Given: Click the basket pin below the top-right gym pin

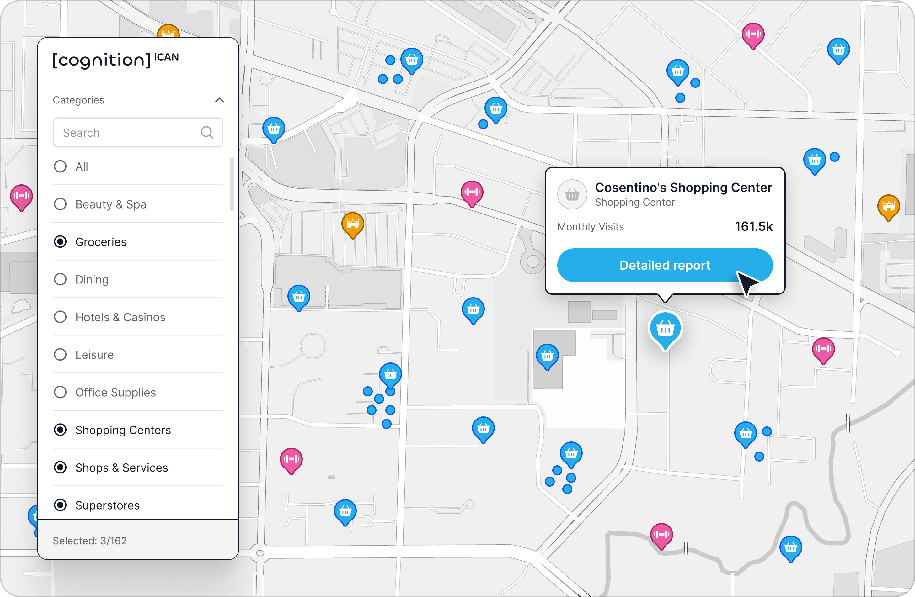Looking at the screenshot, I should click(677, 72).
